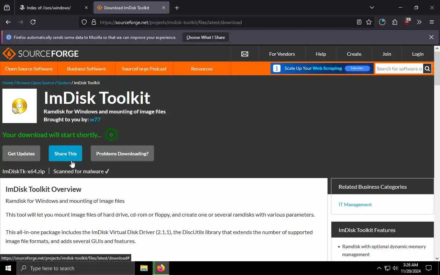Close the Download ImDisk Toolkit tab

[x=164, y=8]
